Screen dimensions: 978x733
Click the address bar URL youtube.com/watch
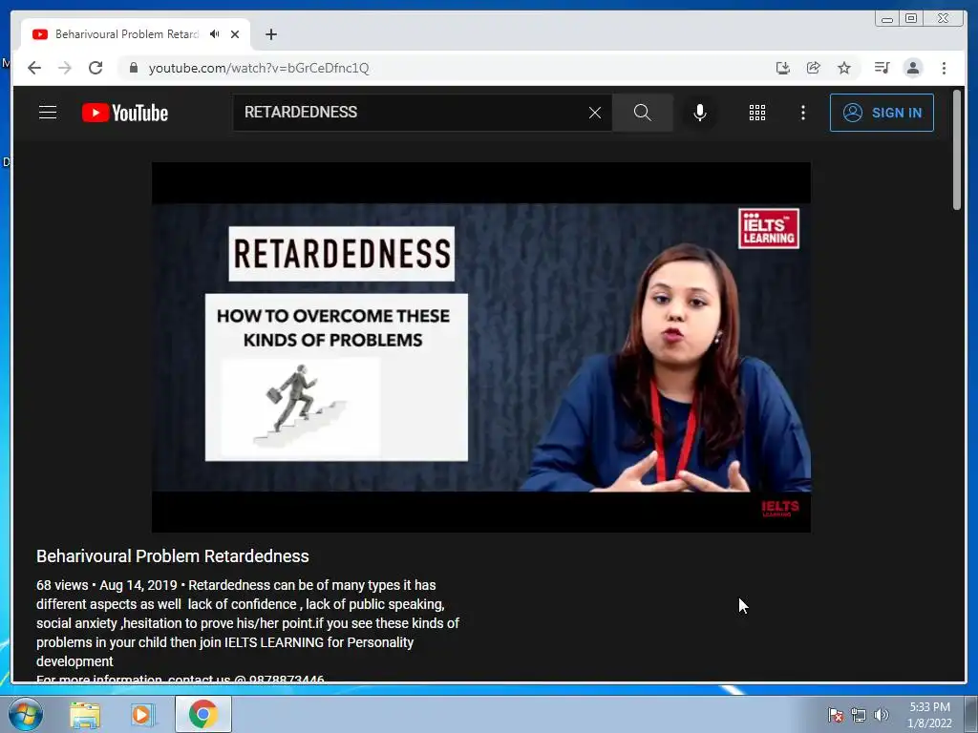coord(258,68)
